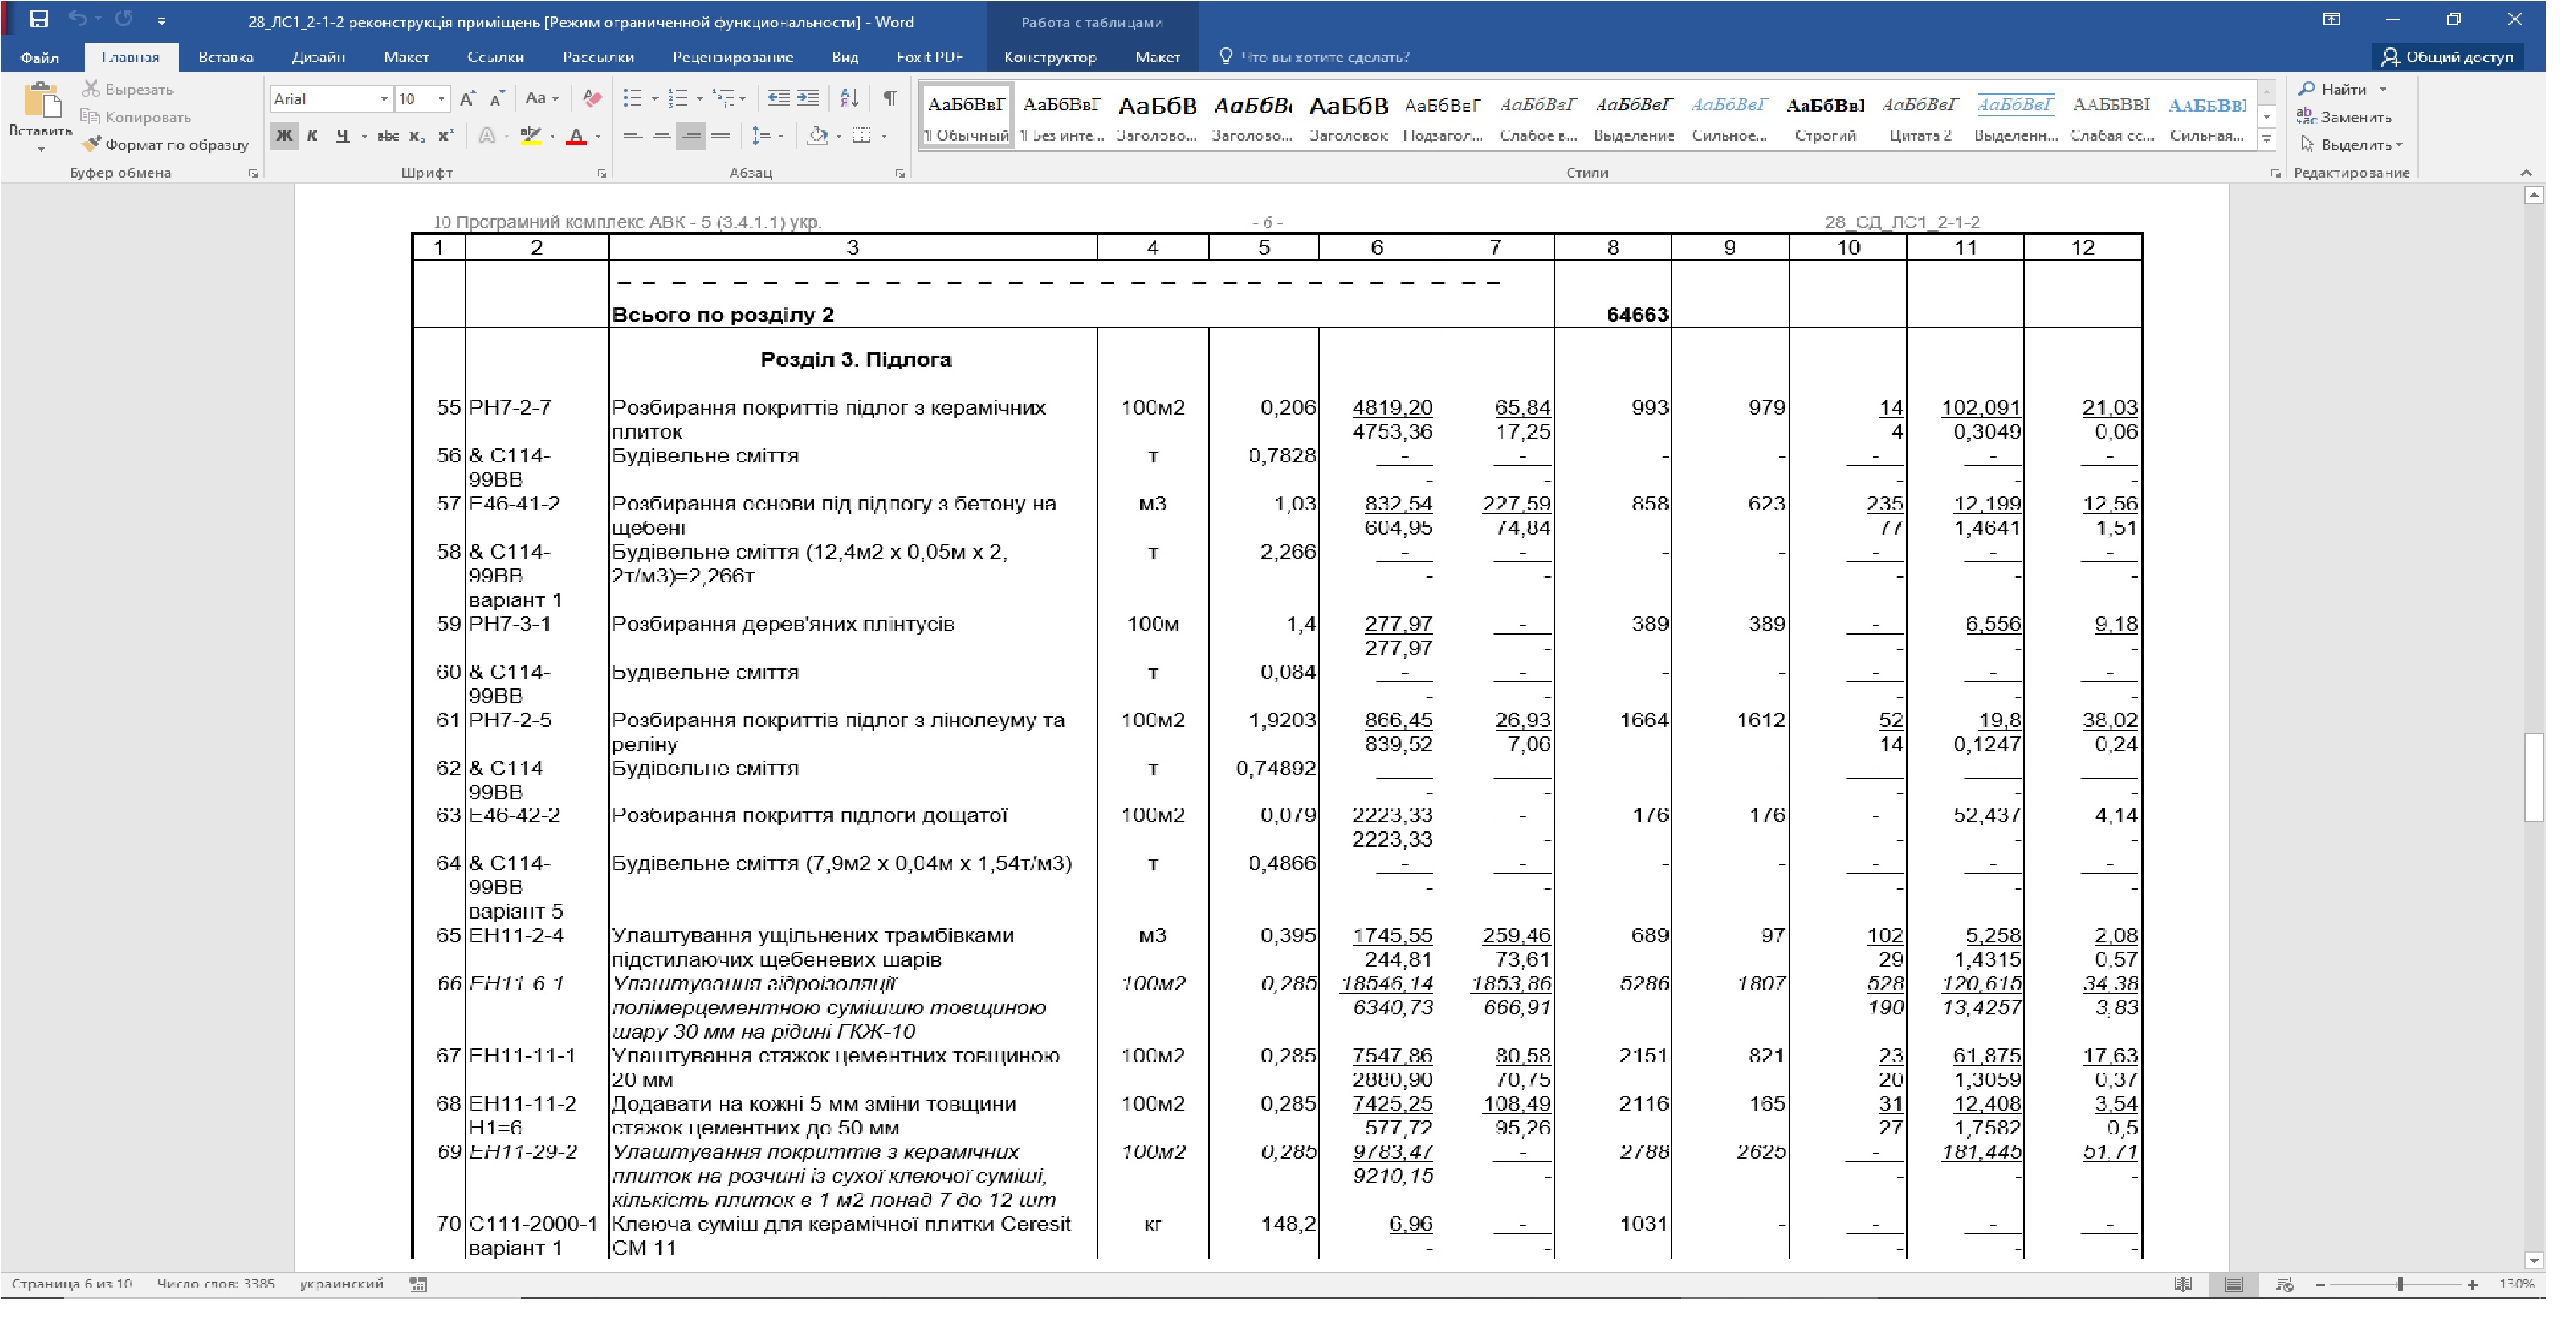The height and width of the screenshot is (1324, 2560).
Task: Show paragraph marks with the pilcrow icon
Action: point(891,97)
